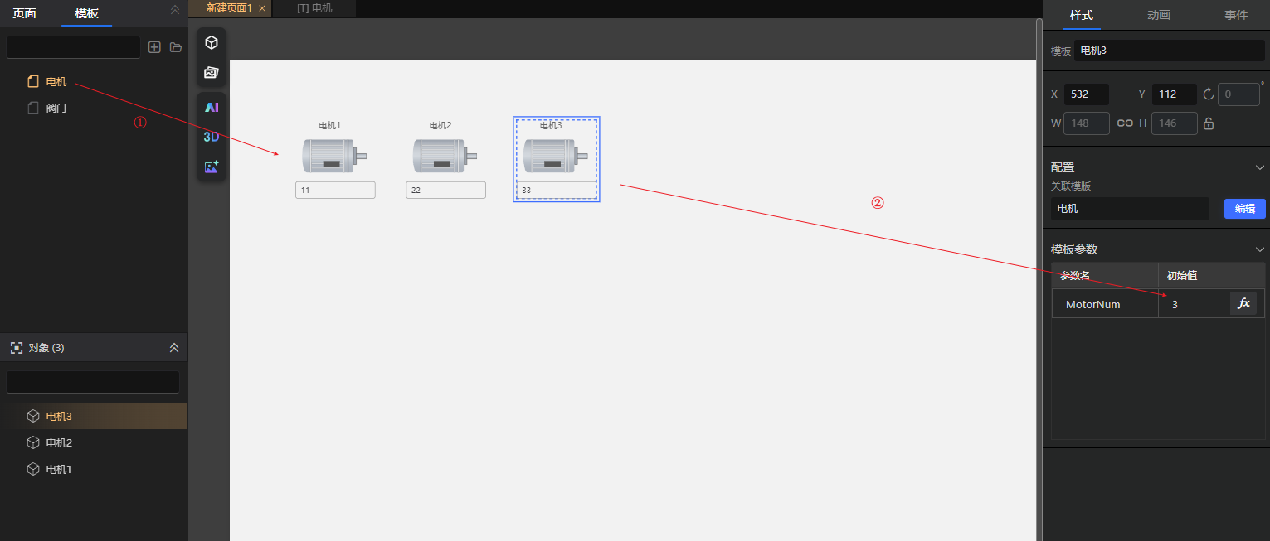Click the 初始值 column header
1270x541 pixels.
pyautogui.click(x=1211, y=275)
